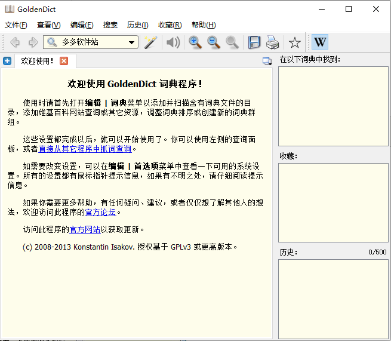Click the 0/500 history counter
391x341 pixels.
[377, 252]
